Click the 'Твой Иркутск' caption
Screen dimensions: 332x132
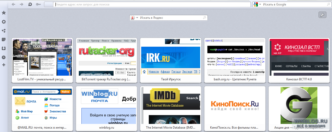coord(171,79)
